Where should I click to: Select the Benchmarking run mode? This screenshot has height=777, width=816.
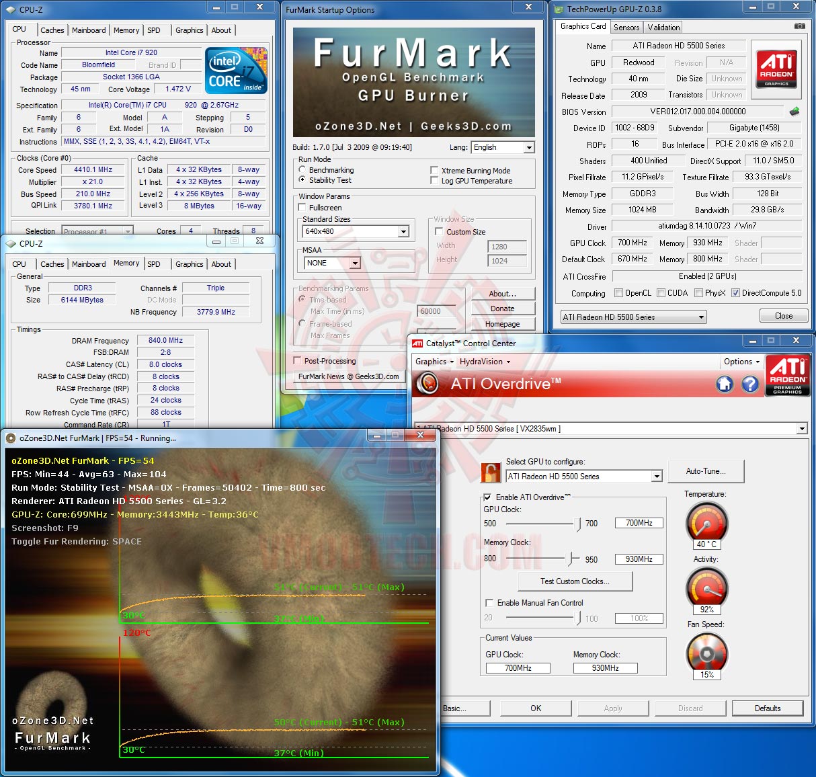pos(302,170)
